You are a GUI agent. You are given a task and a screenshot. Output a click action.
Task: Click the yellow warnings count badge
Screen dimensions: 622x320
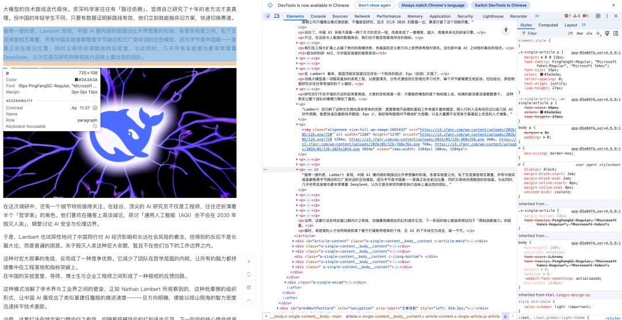(x=577, y=16)
